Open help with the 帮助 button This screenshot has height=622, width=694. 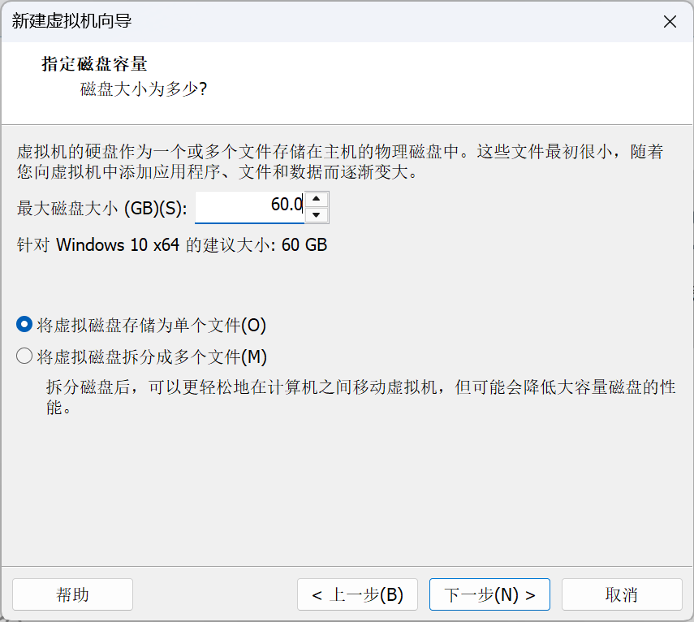coord(72,594)
